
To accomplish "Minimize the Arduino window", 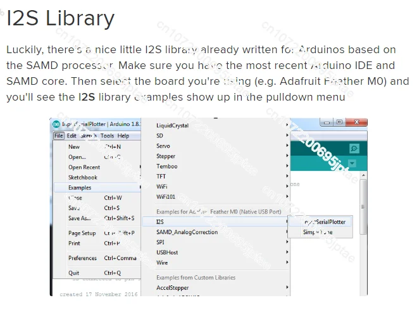I will tap(327, 122).
